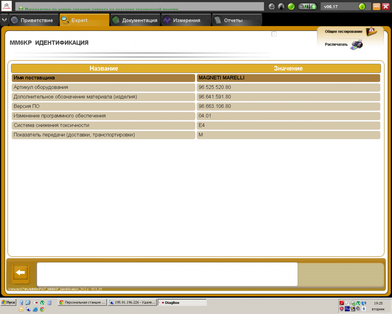This screenshot has height=314, width=392.
Task: Click the Identification file path status text
Action: click(x=55, y=289)
